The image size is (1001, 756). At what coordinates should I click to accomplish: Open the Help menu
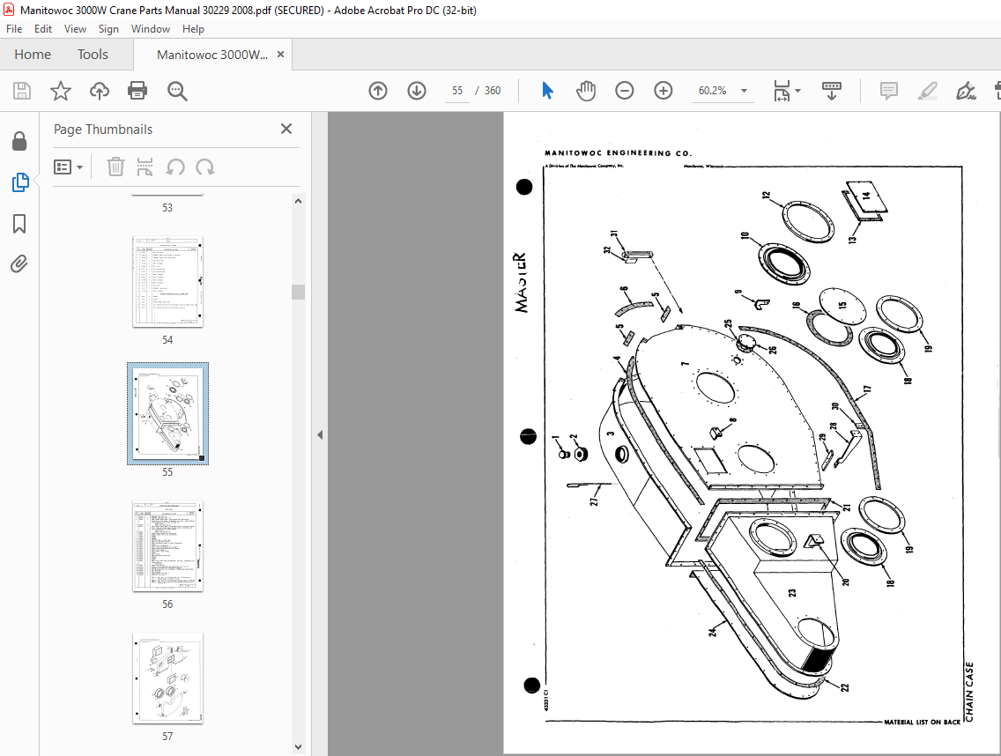pos(193,29)
